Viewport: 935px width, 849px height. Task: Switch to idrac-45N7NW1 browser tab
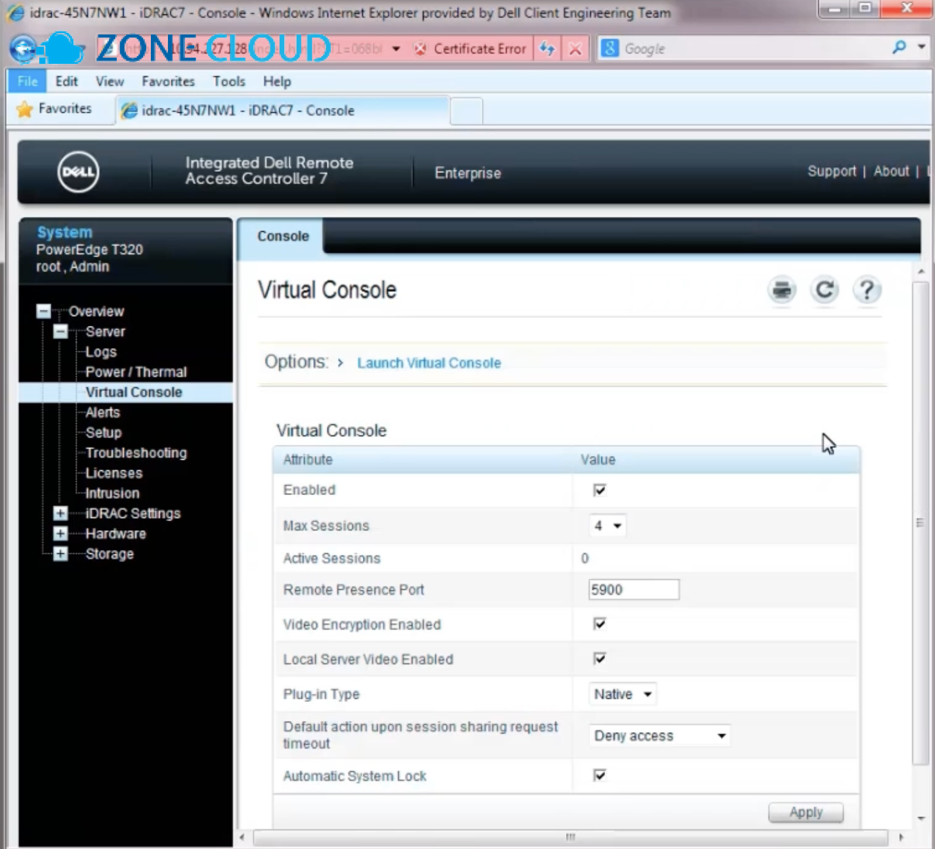[282, 111]
